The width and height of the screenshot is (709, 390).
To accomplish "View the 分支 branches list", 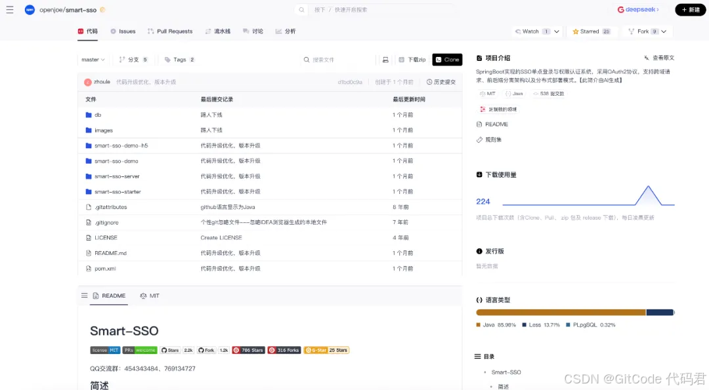I will click(133, 60).
